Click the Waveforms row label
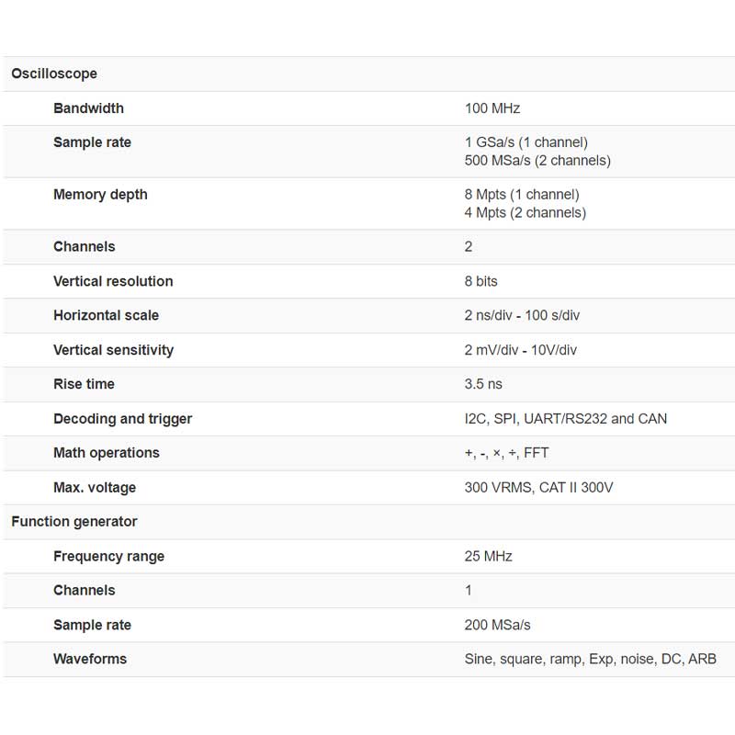 click(90, 659)
